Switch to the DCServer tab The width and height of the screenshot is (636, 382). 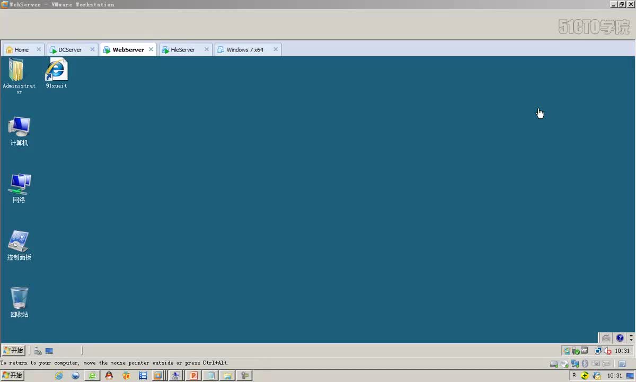tap(70, 49)
